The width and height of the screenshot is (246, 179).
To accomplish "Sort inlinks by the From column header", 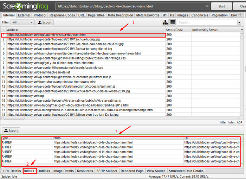I will click(118, 138).
